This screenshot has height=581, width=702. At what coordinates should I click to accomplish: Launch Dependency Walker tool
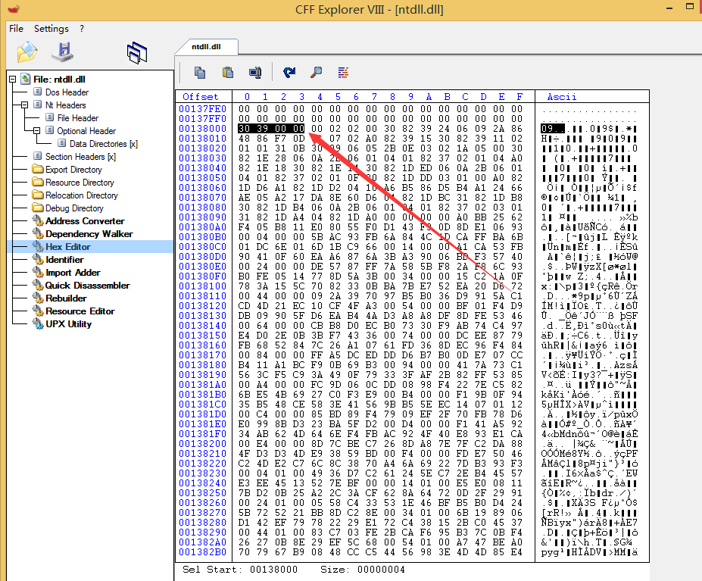click(89, 234)
